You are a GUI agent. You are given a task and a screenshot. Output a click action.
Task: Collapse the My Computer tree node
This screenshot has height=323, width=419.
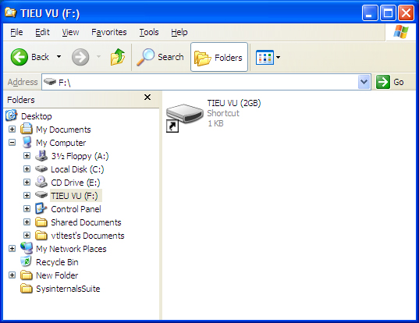12,143
